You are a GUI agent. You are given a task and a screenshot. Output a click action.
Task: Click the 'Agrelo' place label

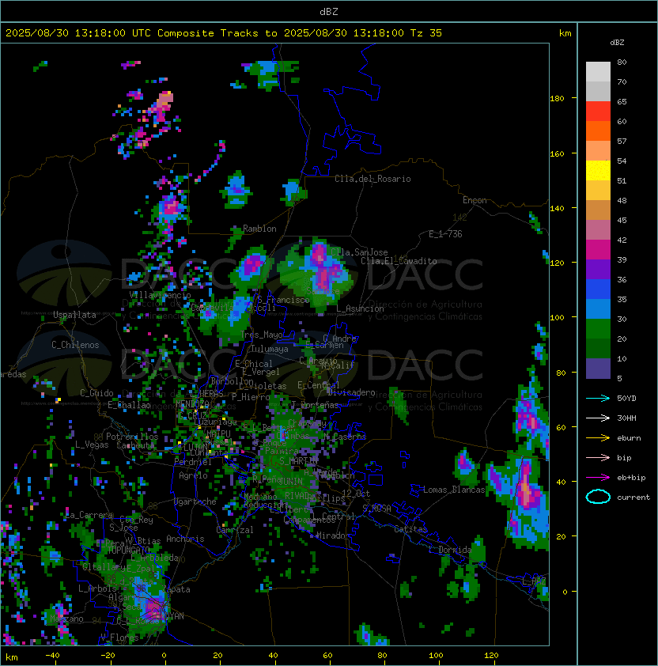tap(193, 475)
